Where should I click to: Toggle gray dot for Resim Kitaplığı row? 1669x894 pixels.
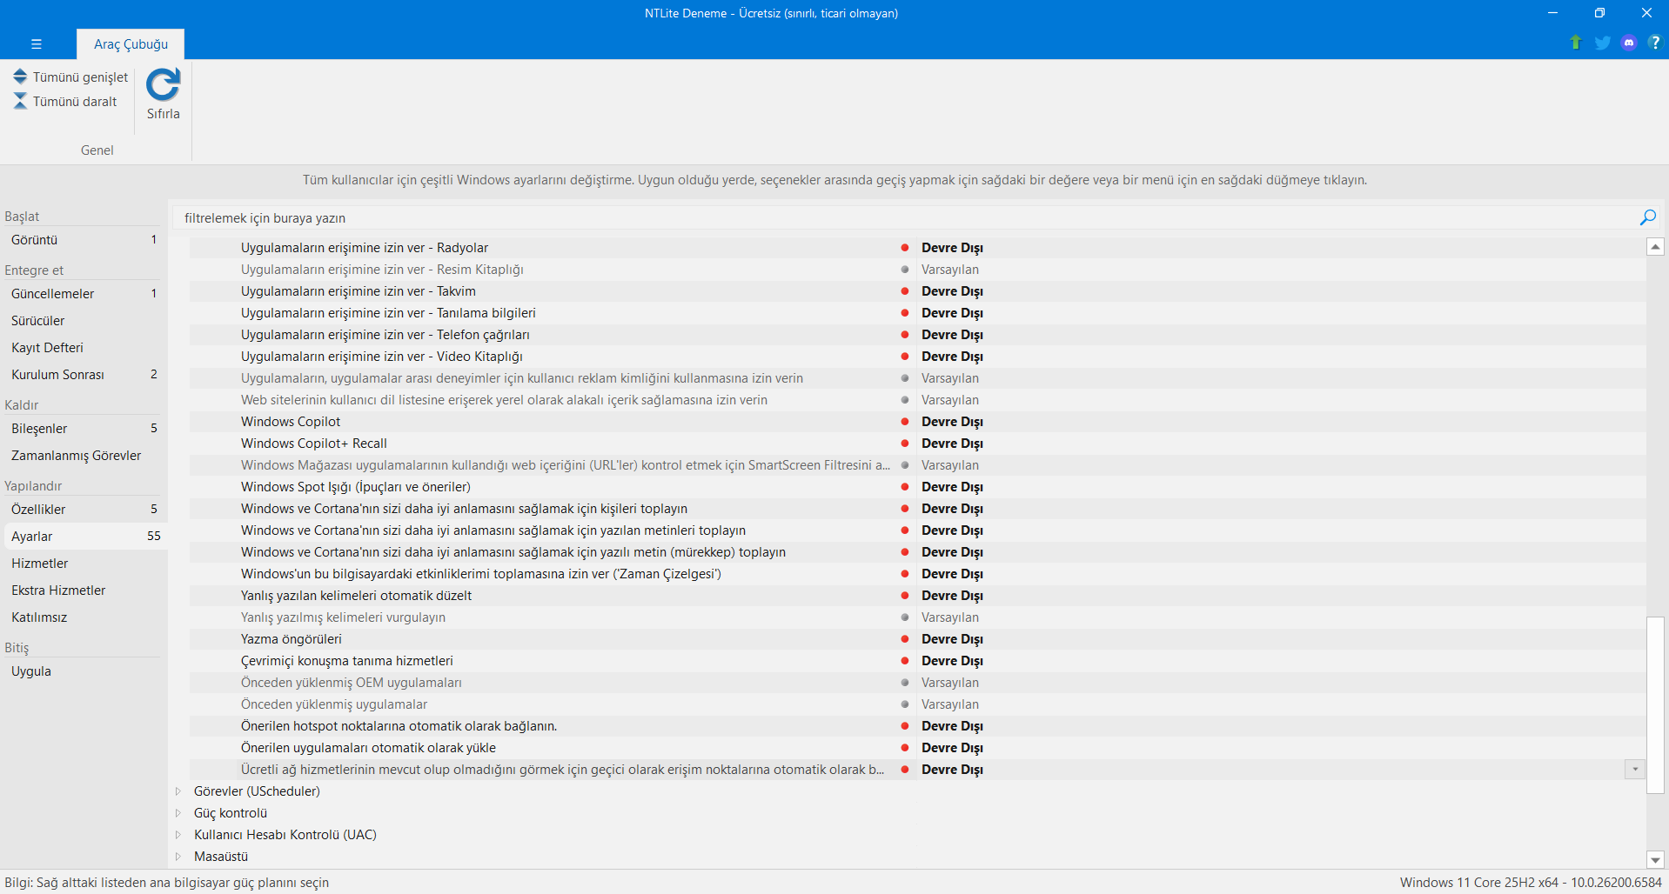coord(905,270)
